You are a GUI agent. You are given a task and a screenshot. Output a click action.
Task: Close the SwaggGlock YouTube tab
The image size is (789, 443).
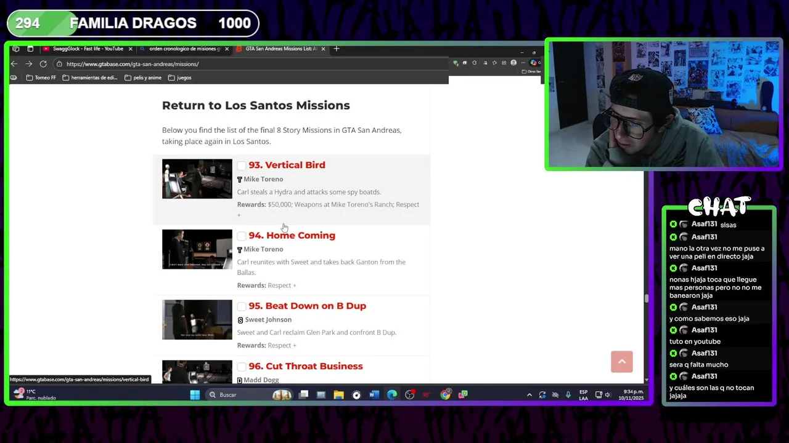click(131, 49)
